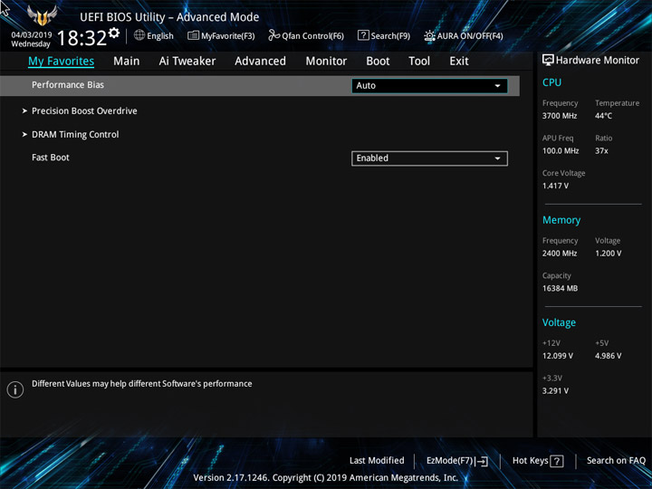Select the Exit tab

tap(459, 62)
